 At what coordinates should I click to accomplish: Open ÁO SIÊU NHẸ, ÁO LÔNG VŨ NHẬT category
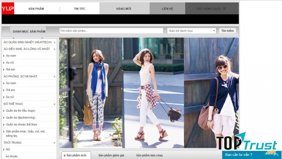pyautogui.click(x=27, y=49)
